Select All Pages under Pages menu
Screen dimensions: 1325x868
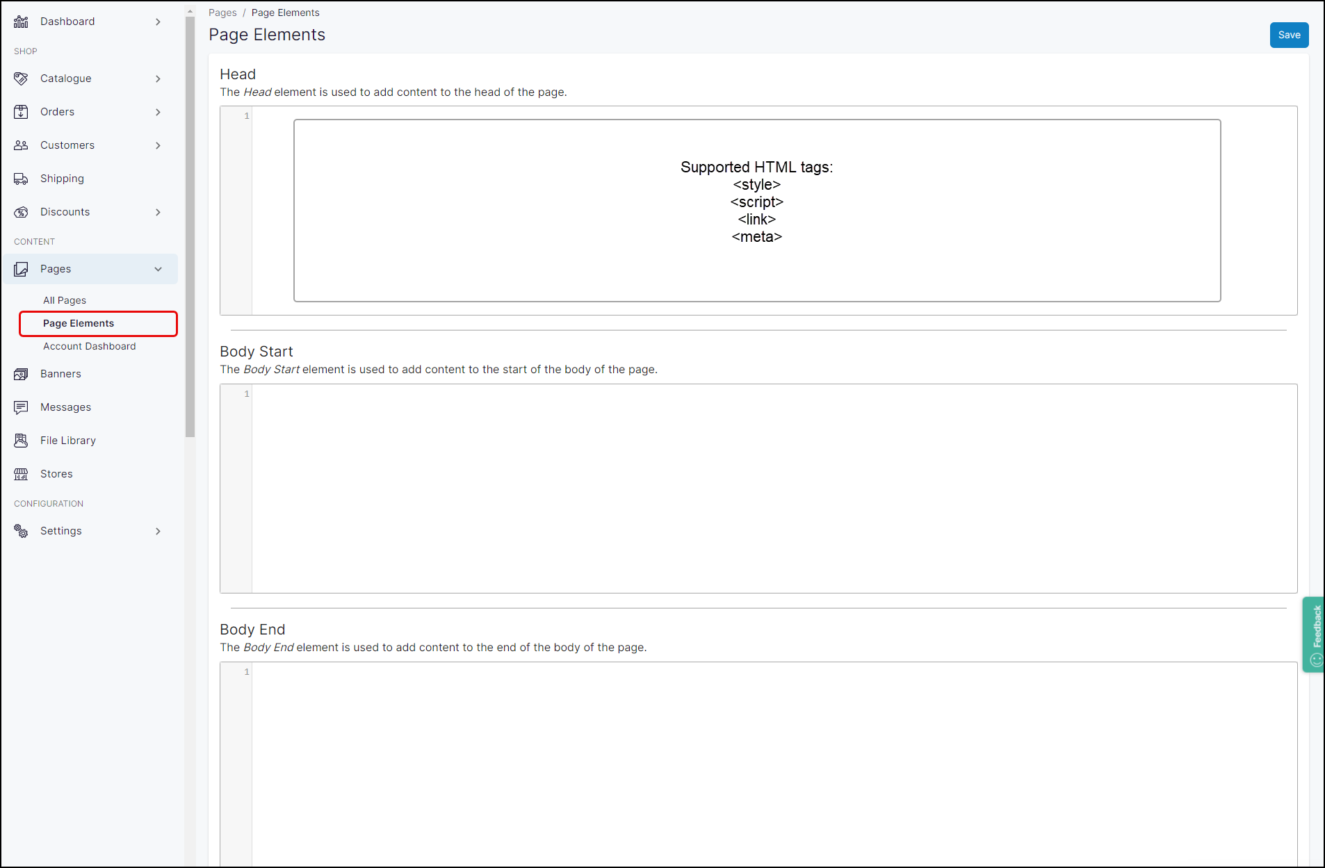tap(64, 300)
